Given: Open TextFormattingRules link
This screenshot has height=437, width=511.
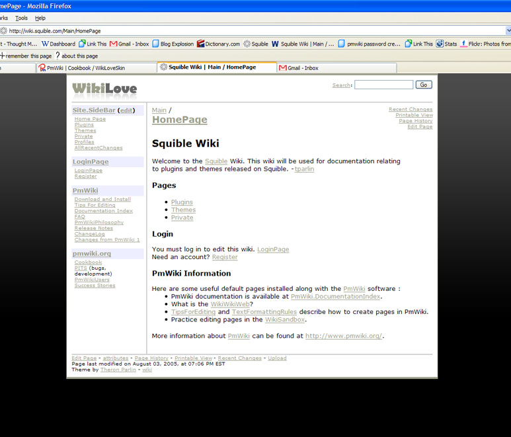Looking at the screenshot, I should [264, 312].
